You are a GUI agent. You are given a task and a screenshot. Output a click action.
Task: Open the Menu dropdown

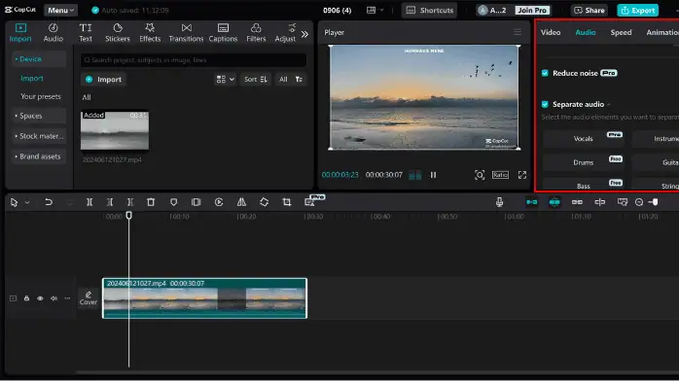coord(60,10)
